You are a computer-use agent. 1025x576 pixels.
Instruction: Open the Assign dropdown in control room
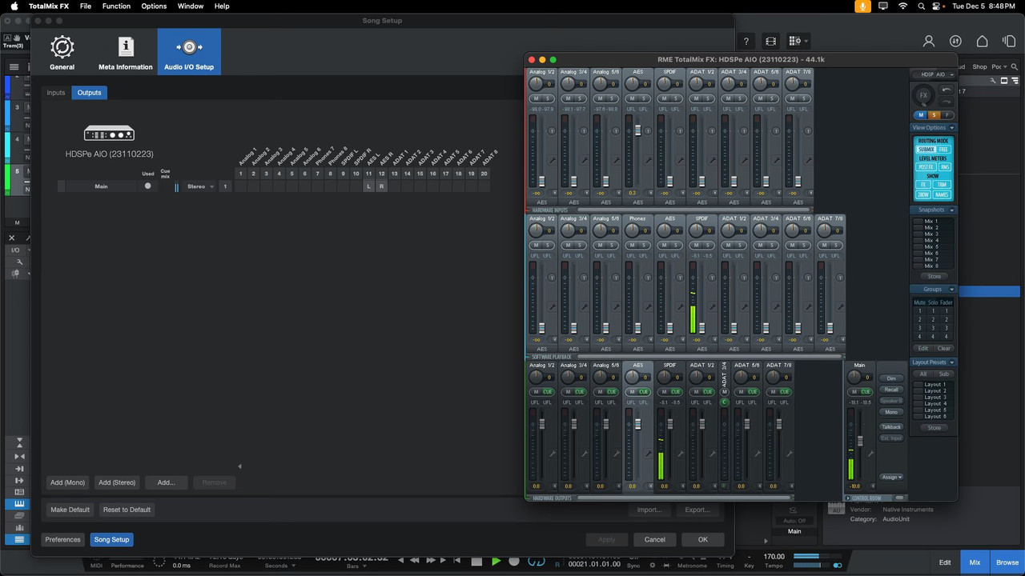[x=891, y=478]
